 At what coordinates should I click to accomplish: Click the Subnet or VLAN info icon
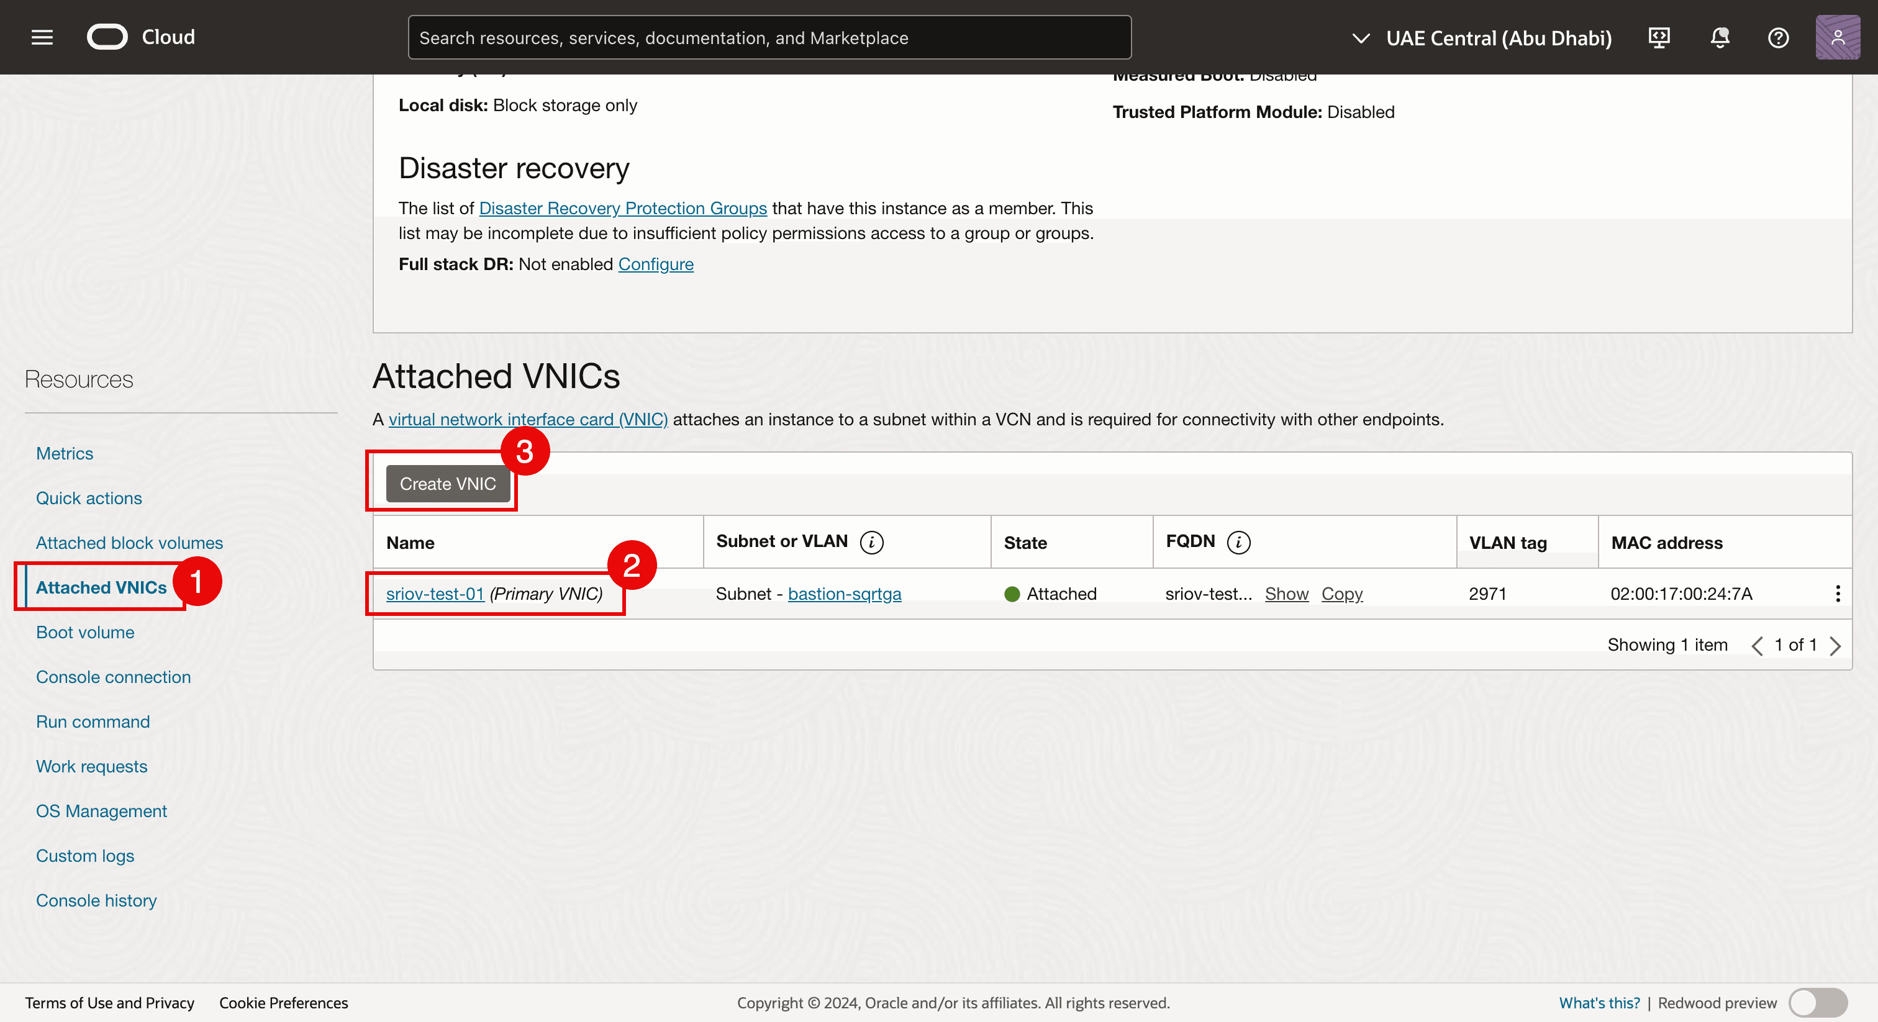pos(871,542)
